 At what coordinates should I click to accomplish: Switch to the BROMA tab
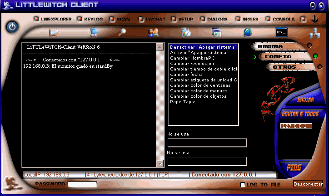(270, 46)
